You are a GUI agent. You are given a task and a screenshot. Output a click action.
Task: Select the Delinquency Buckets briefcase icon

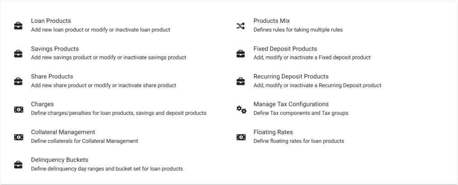click(18, 165)
